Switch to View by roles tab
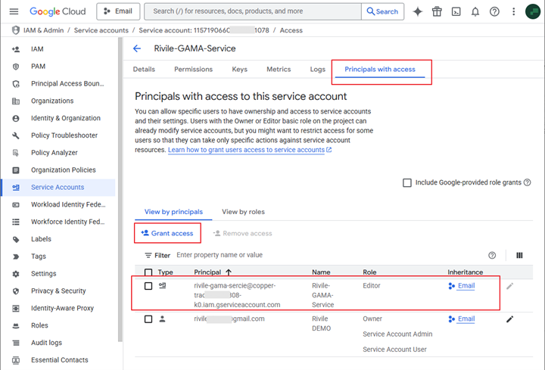 243,212
